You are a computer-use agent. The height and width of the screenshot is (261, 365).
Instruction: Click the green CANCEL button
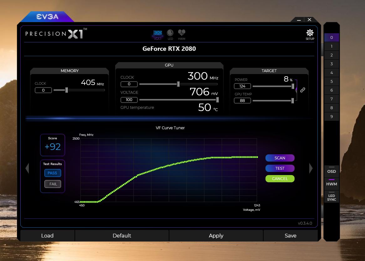[x=280, y=179]
